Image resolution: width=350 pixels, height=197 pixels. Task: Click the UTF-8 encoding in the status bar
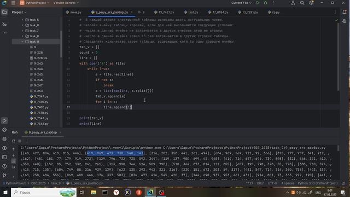pyautogui.click(x=272, y=183)
